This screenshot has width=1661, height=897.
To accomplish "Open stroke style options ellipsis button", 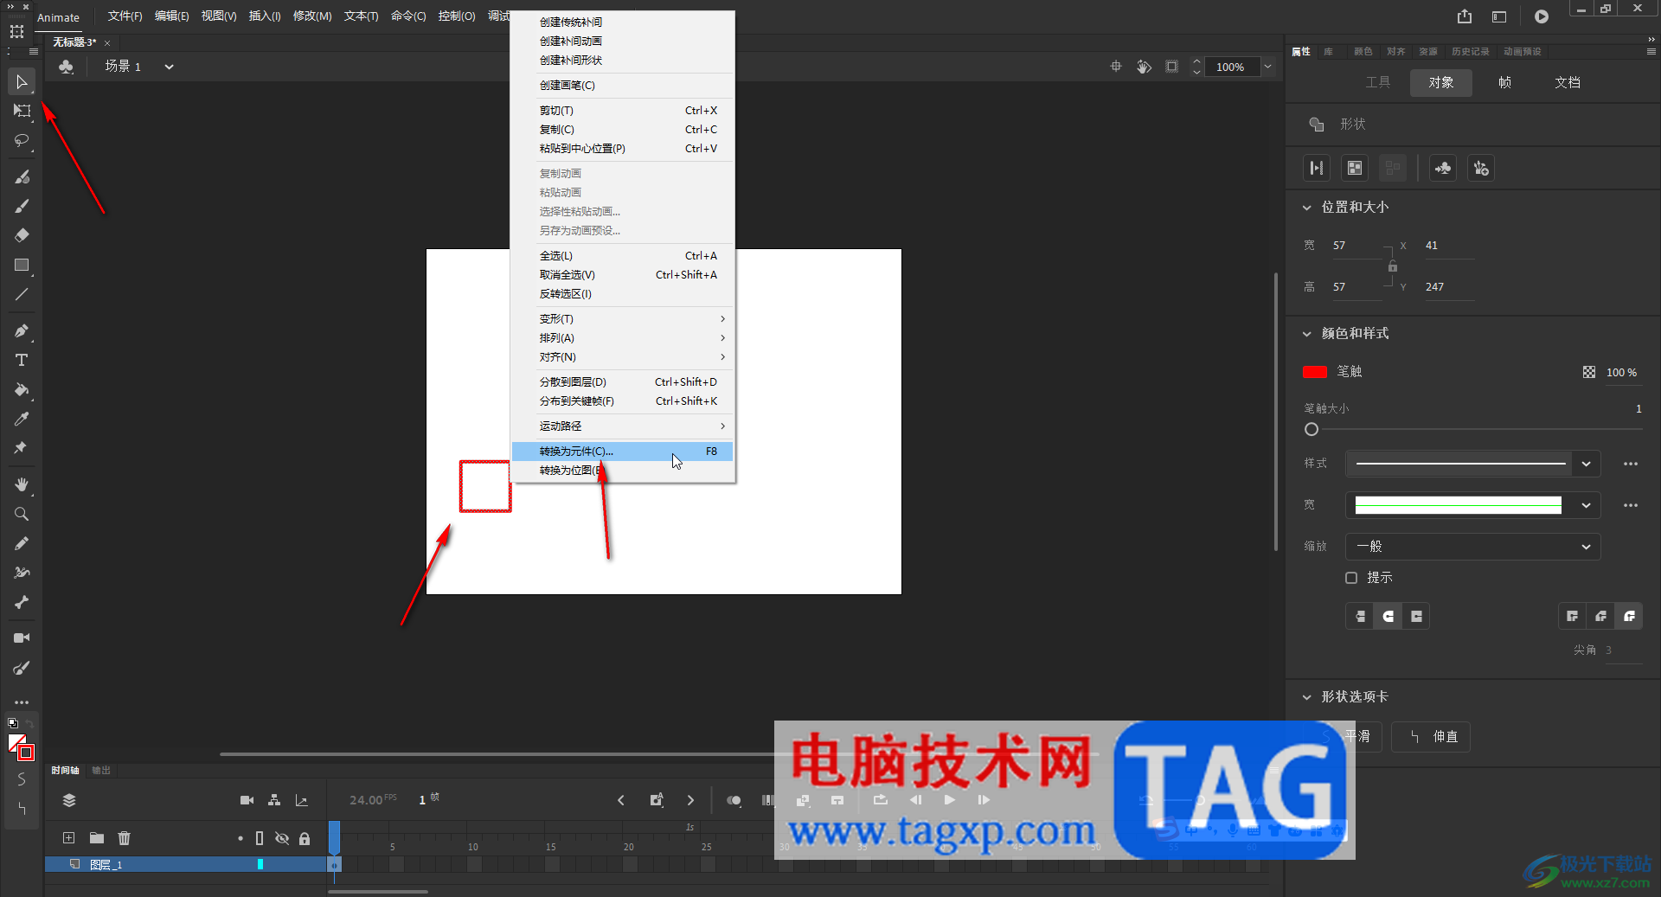I will 1631,464.
